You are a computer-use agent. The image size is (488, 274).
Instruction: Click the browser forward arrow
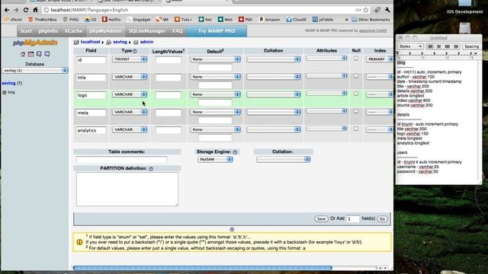pos(16,10)
